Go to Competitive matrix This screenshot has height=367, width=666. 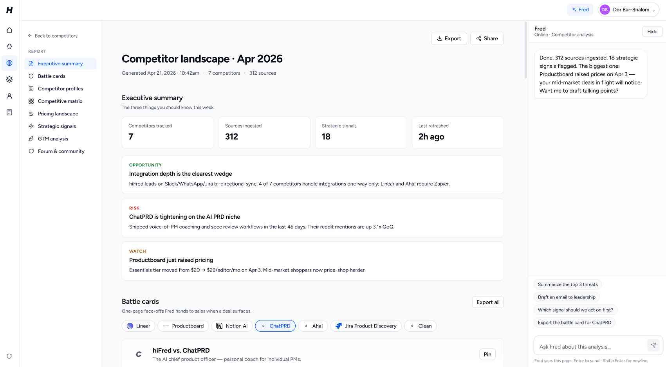60,101
